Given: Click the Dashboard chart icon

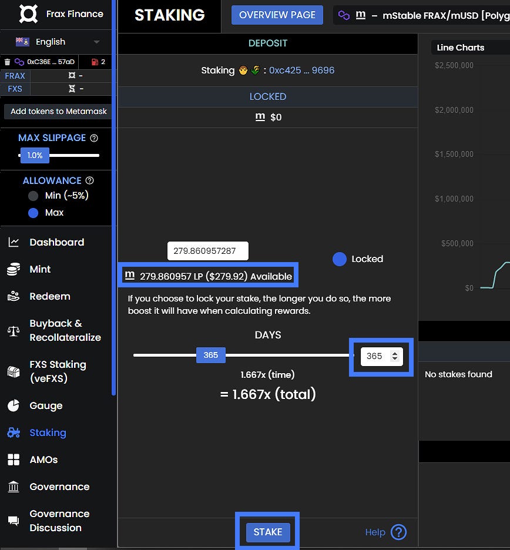Looking at the screenshot, I should [14, 242].
